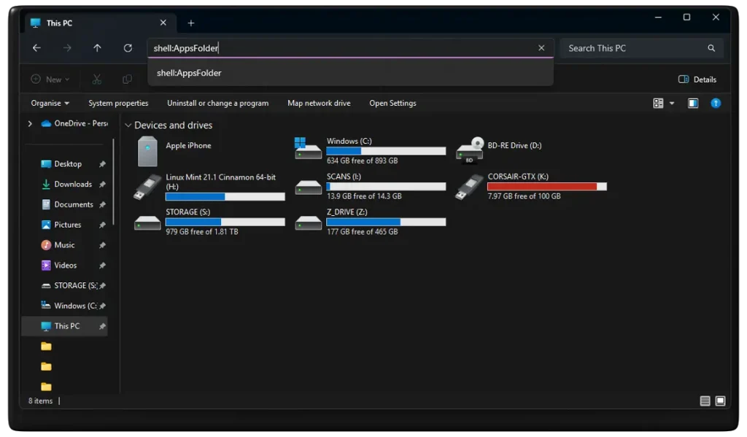Select the STORAGE (S:) drive icon
The height and width of the screenshot is (437, 747).
[147, 223]
